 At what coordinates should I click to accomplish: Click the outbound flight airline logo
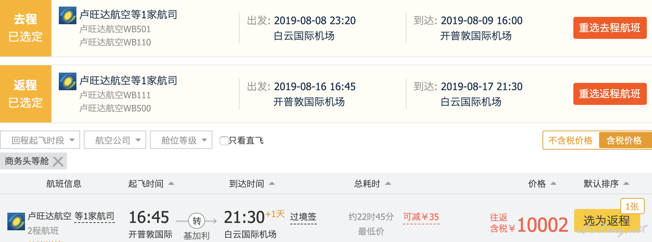click(68, 15)
